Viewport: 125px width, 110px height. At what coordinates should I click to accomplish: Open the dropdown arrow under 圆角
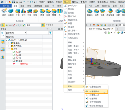coord(42,18)
